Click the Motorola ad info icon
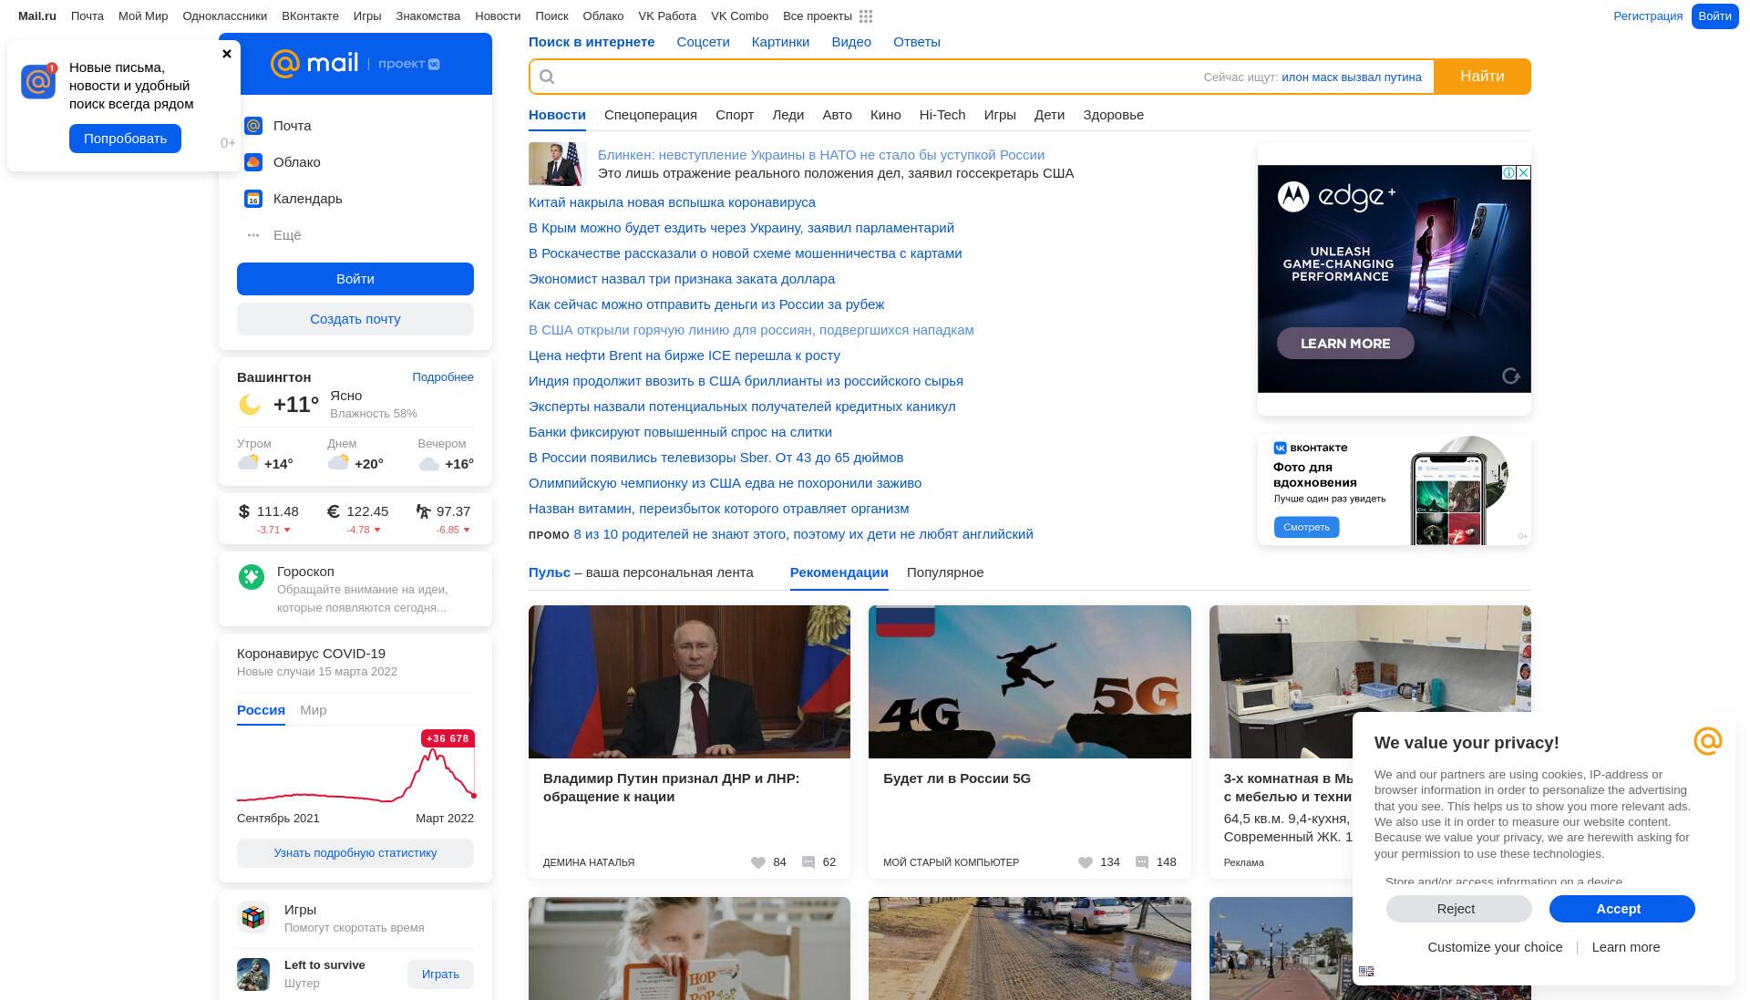This screenshot has height=1000, width=1750. (1509, 172)
